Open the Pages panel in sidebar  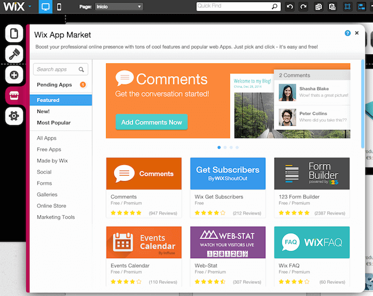(x=14, y=34)
